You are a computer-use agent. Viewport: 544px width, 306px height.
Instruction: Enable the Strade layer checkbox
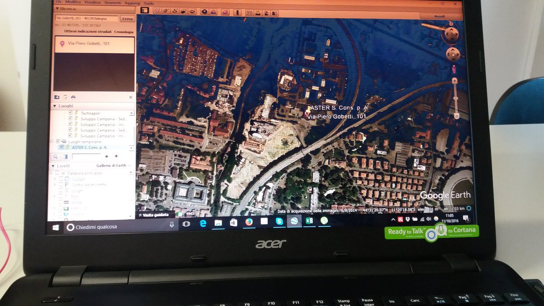pyautogui.click(x=61, y=202)
